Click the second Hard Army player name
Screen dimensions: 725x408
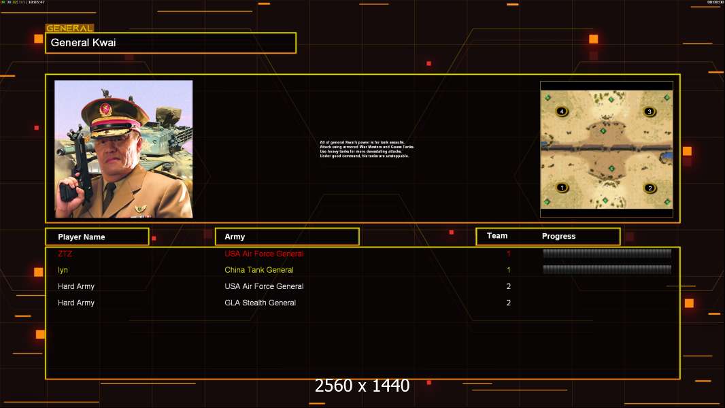[x=75, y=303]
